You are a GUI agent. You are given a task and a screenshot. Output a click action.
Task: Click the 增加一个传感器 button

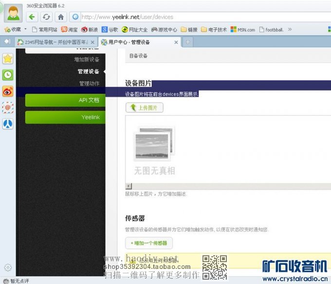[x=148, y=243]
